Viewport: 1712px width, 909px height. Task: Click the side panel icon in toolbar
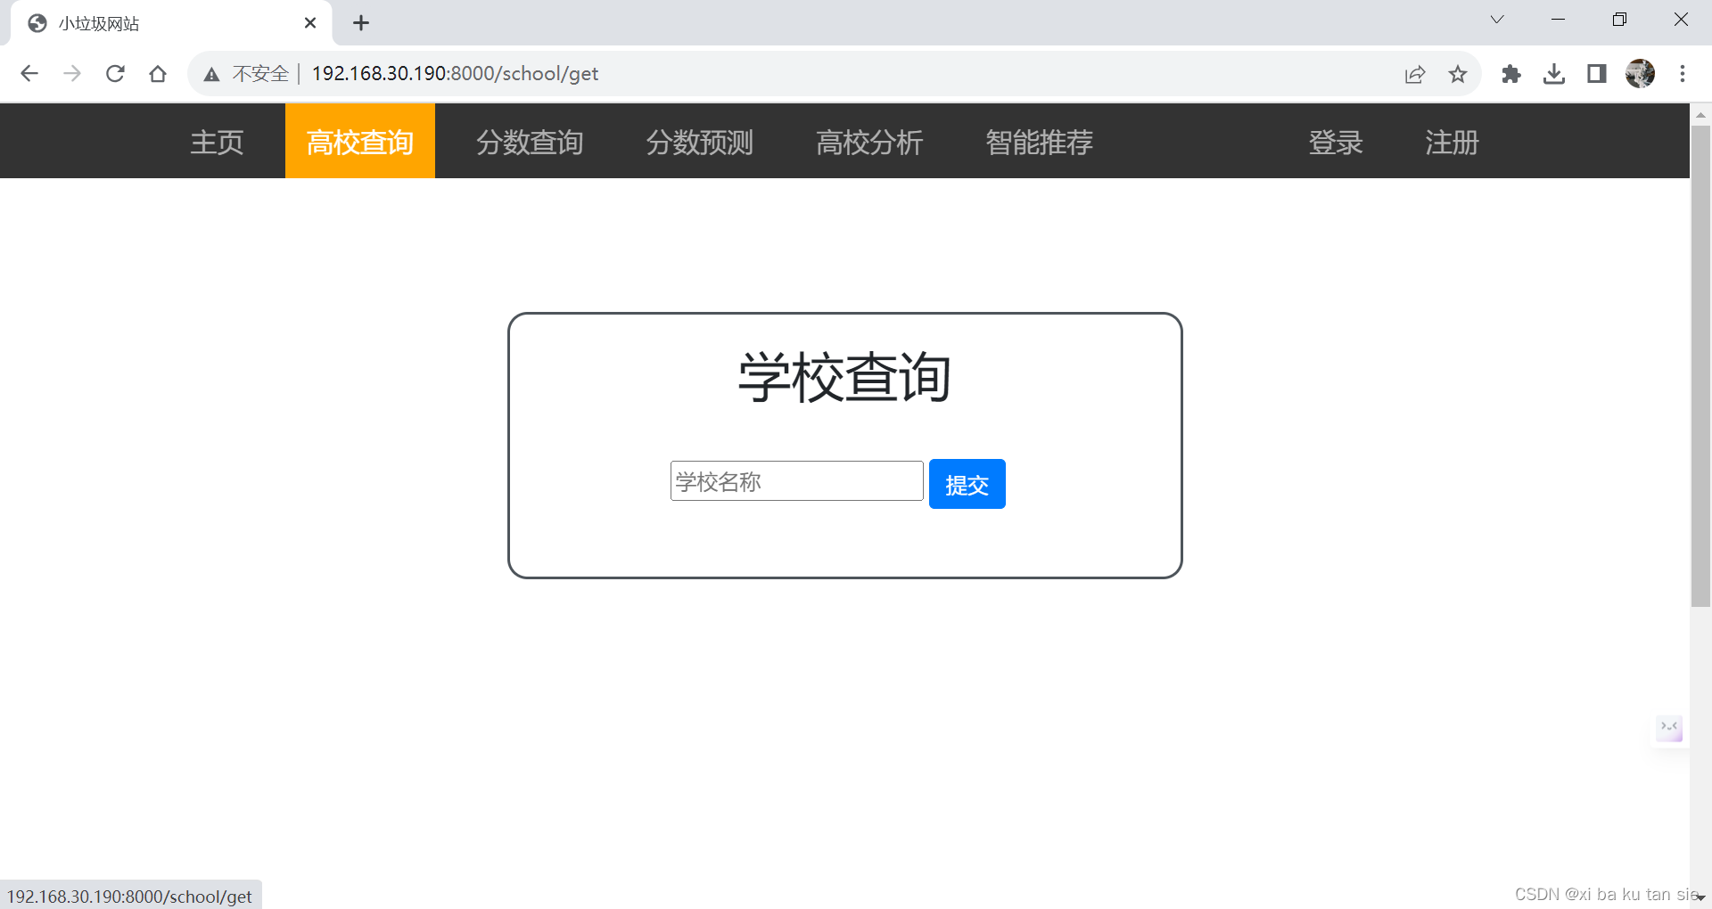click(1595, 74)
